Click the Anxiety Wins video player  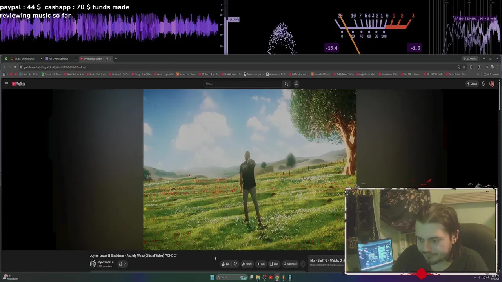(250, 170)
